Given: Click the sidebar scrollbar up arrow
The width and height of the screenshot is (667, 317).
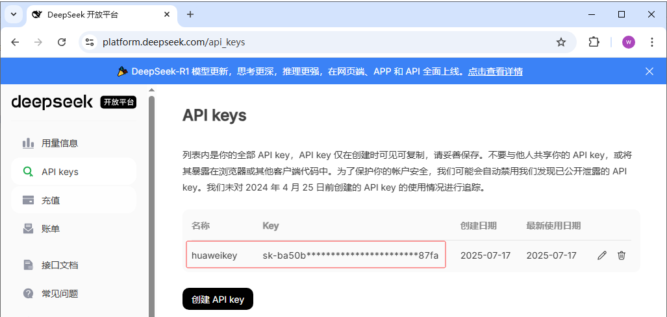Looking at the screenshot, I should (151, 90).
